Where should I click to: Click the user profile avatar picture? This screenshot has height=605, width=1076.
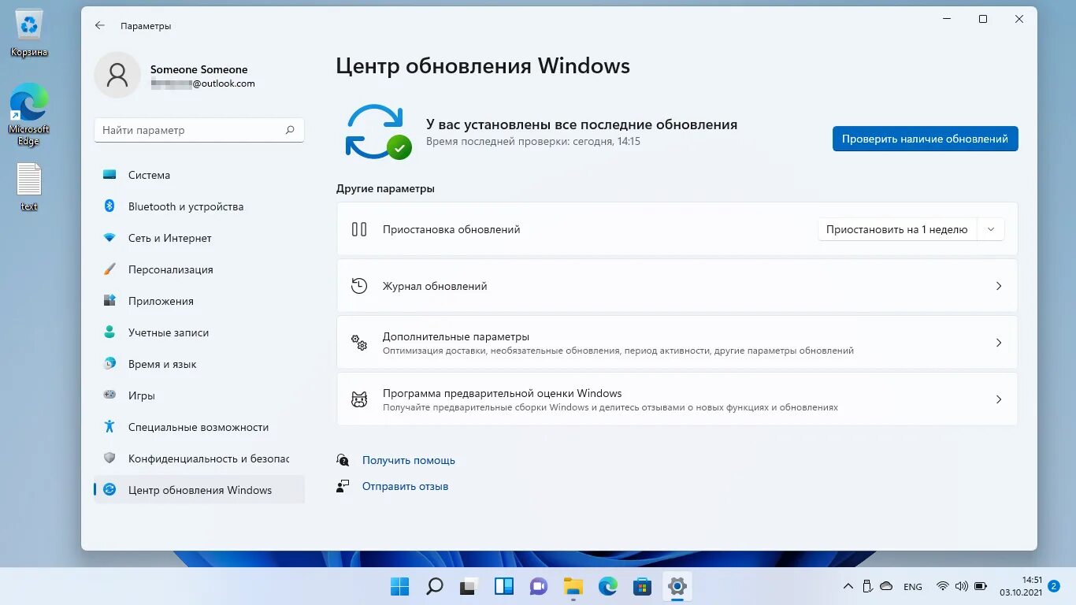(117, 75)
